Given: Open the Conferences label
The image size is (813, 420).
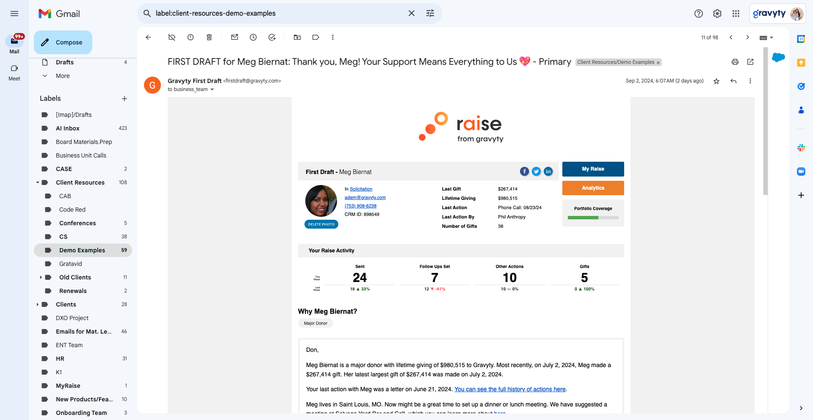Looking at the screenshot, I should (x=77, y=223).
